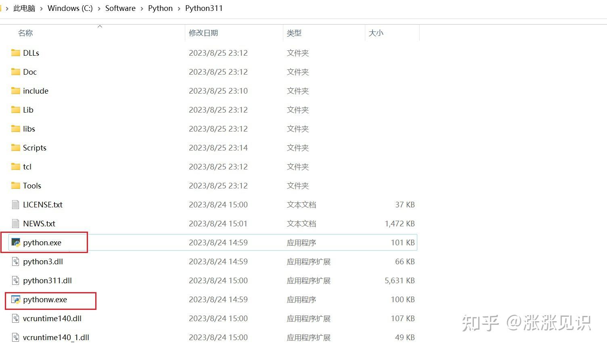
Task: Select the file name NEWS.txt
Action: [x=39, y=224]
